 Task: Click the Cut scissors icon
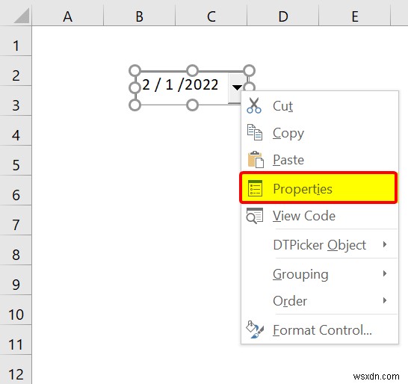coord(254,105)
